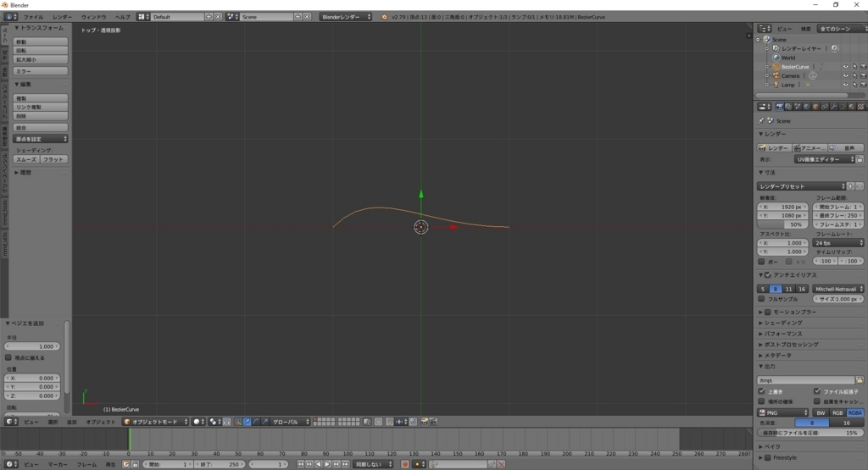
Task: Open the Render (レンダー) menu in the top bar
Action: 62,17
